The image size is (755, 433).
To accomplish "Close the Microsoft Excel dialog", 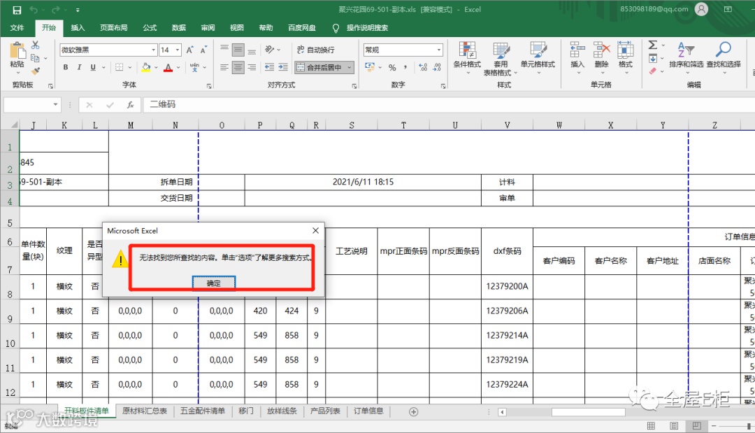I will point(315,231).
